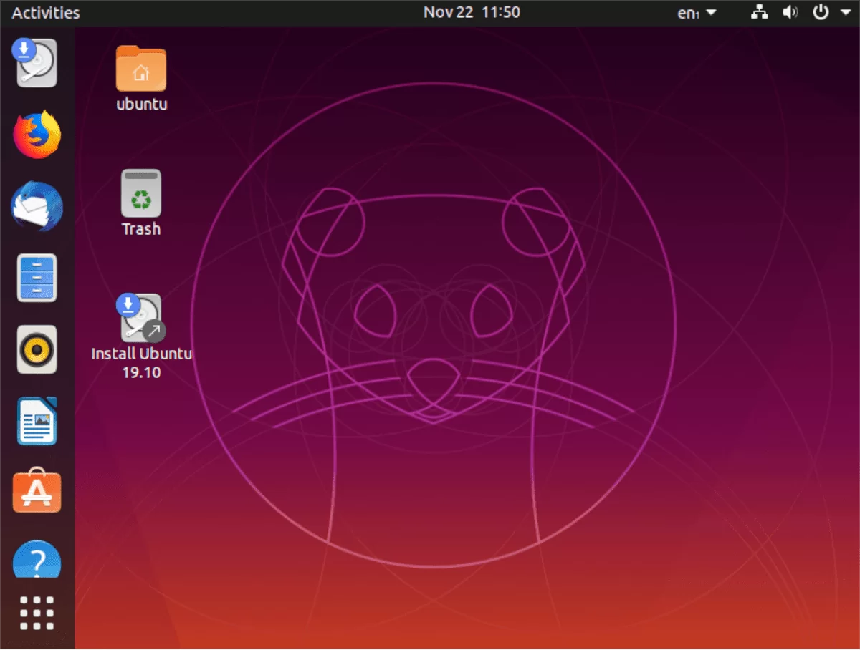Click the power status icon
Viewport: 860px width, 650px height.
pyautogui.click(x=821, y=11)
